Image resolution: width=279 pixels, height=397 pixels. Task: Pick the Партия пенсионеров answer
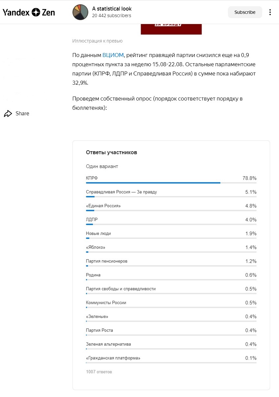[x=171, y=263]
